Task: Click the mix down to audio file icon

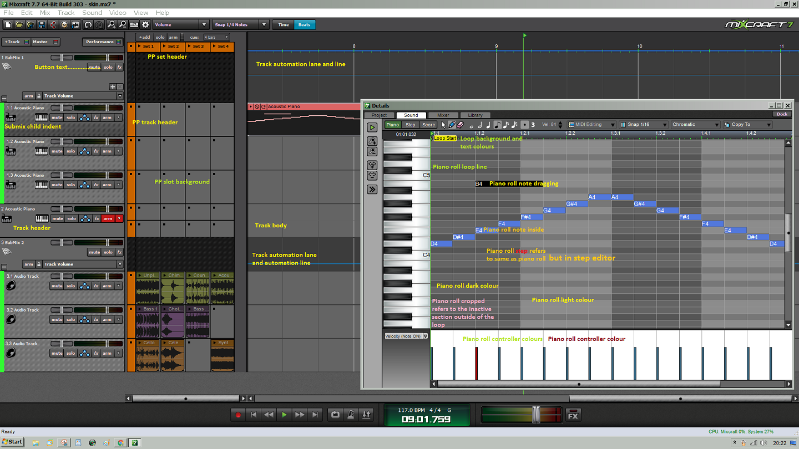Action: click(x=75, y=24)
